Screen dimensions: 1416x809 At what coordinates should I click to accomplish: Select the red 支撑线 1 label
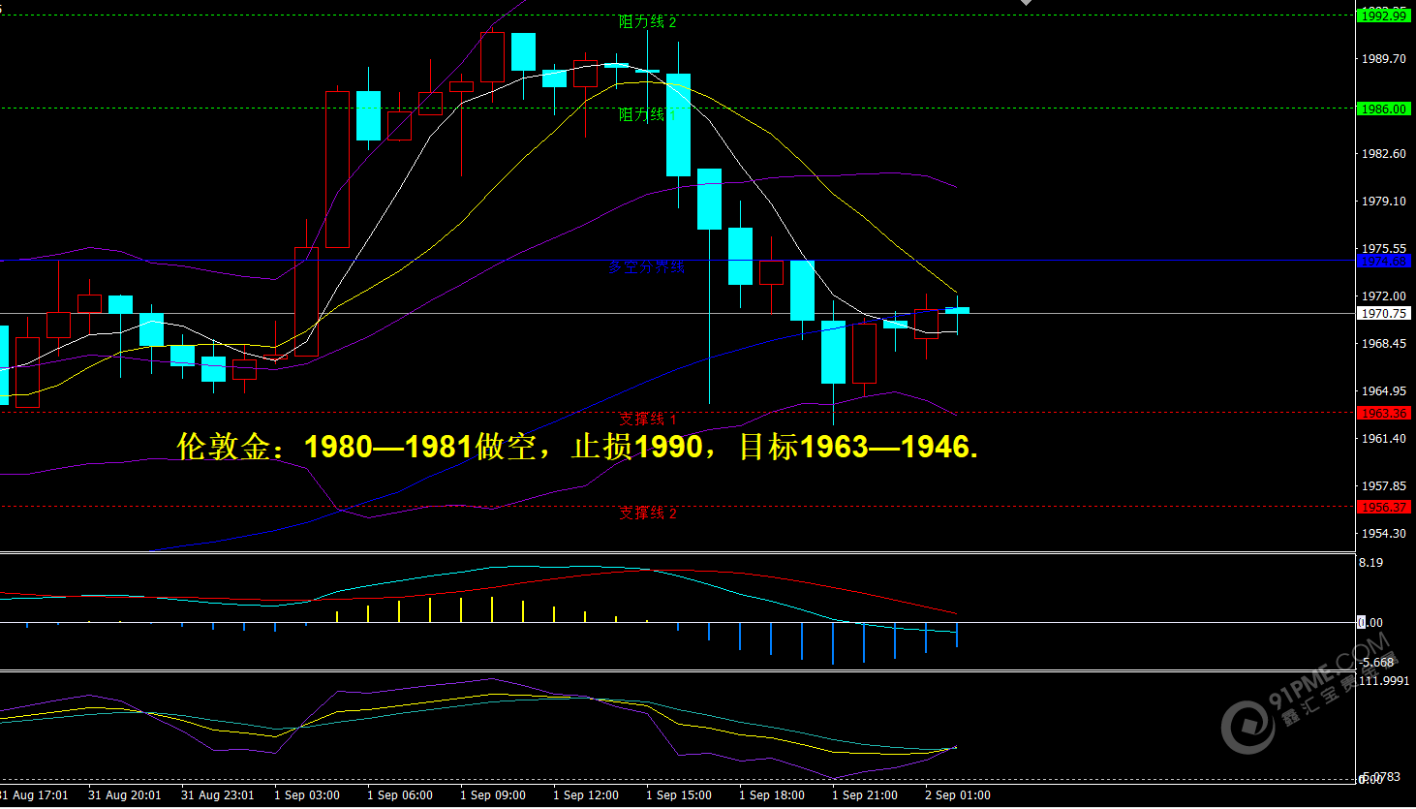coord(647,419)
